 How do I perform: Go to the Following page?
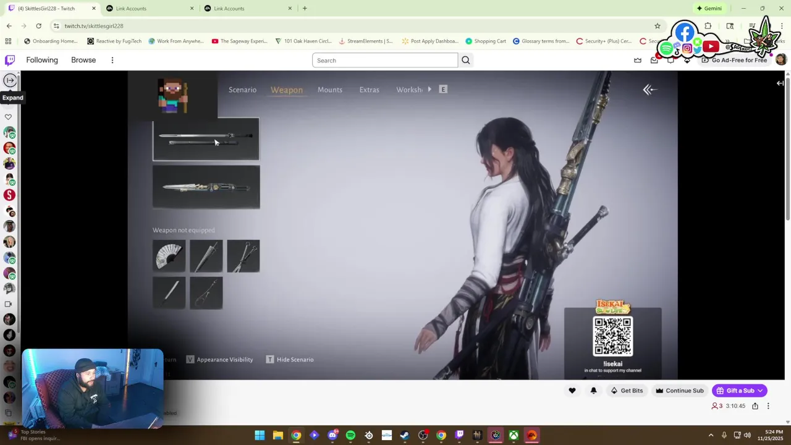coord(42,60)
